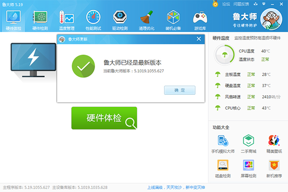Open the 硬件检测 circuit board icon
The height and width of the screenshot is (192, 288).
40,17
